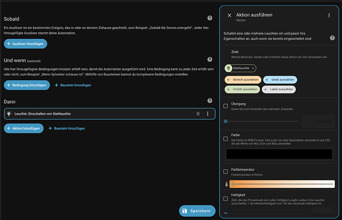Click the thermometer icon by Farbtemperatur slider
The width and height of the screenshot is (342, 220).
point(226,184)
